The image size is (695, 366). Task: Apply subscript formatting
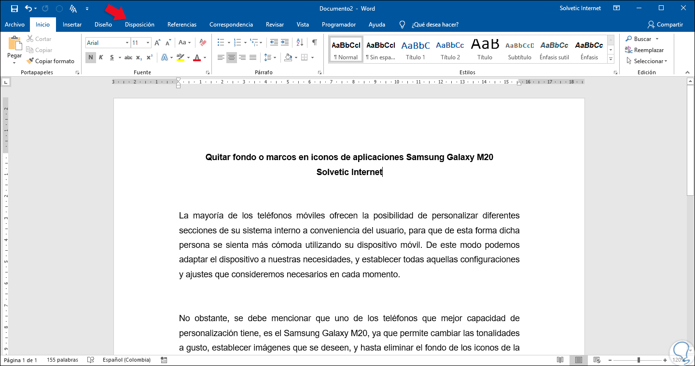click(139, 58)
